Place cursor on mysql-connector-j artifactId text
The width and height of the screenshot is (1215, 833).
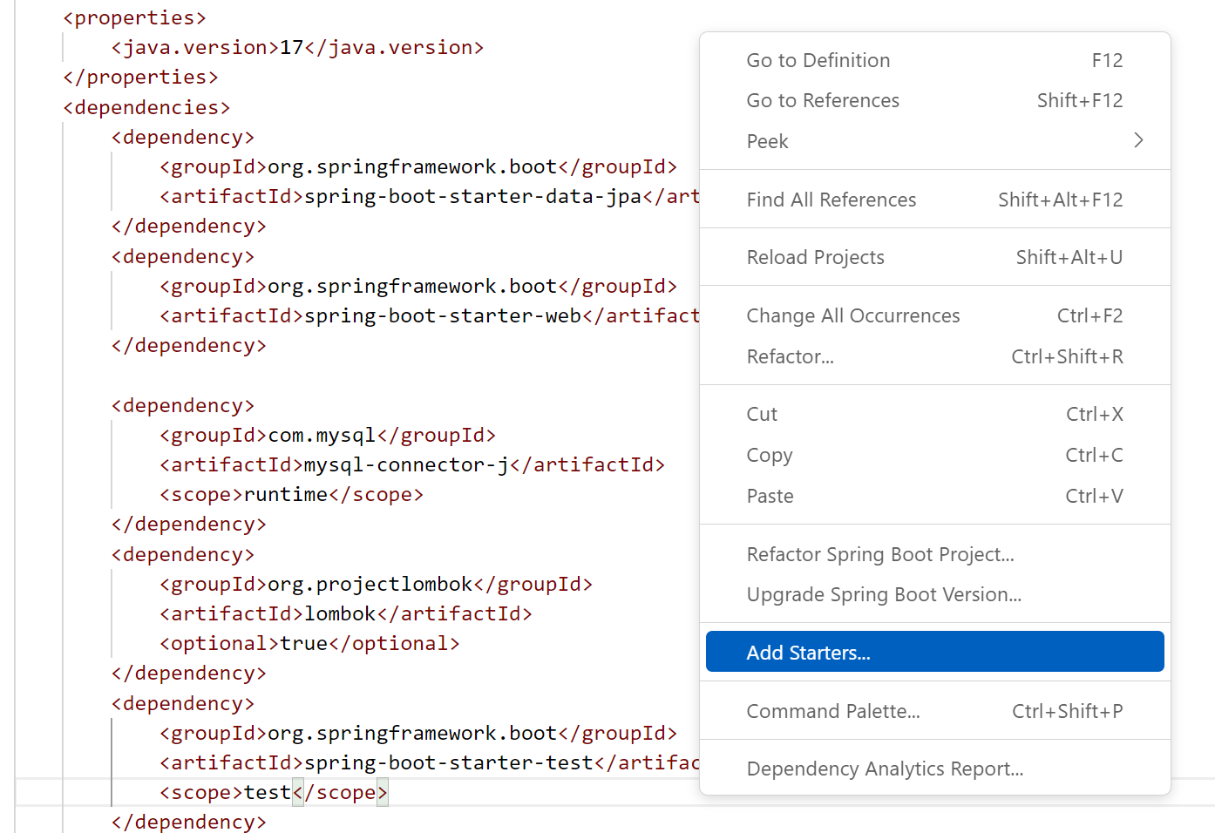(406, 464)
